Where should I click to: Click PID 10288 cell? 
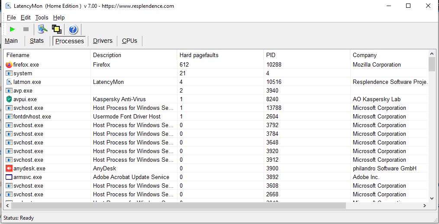click(274, 64)
